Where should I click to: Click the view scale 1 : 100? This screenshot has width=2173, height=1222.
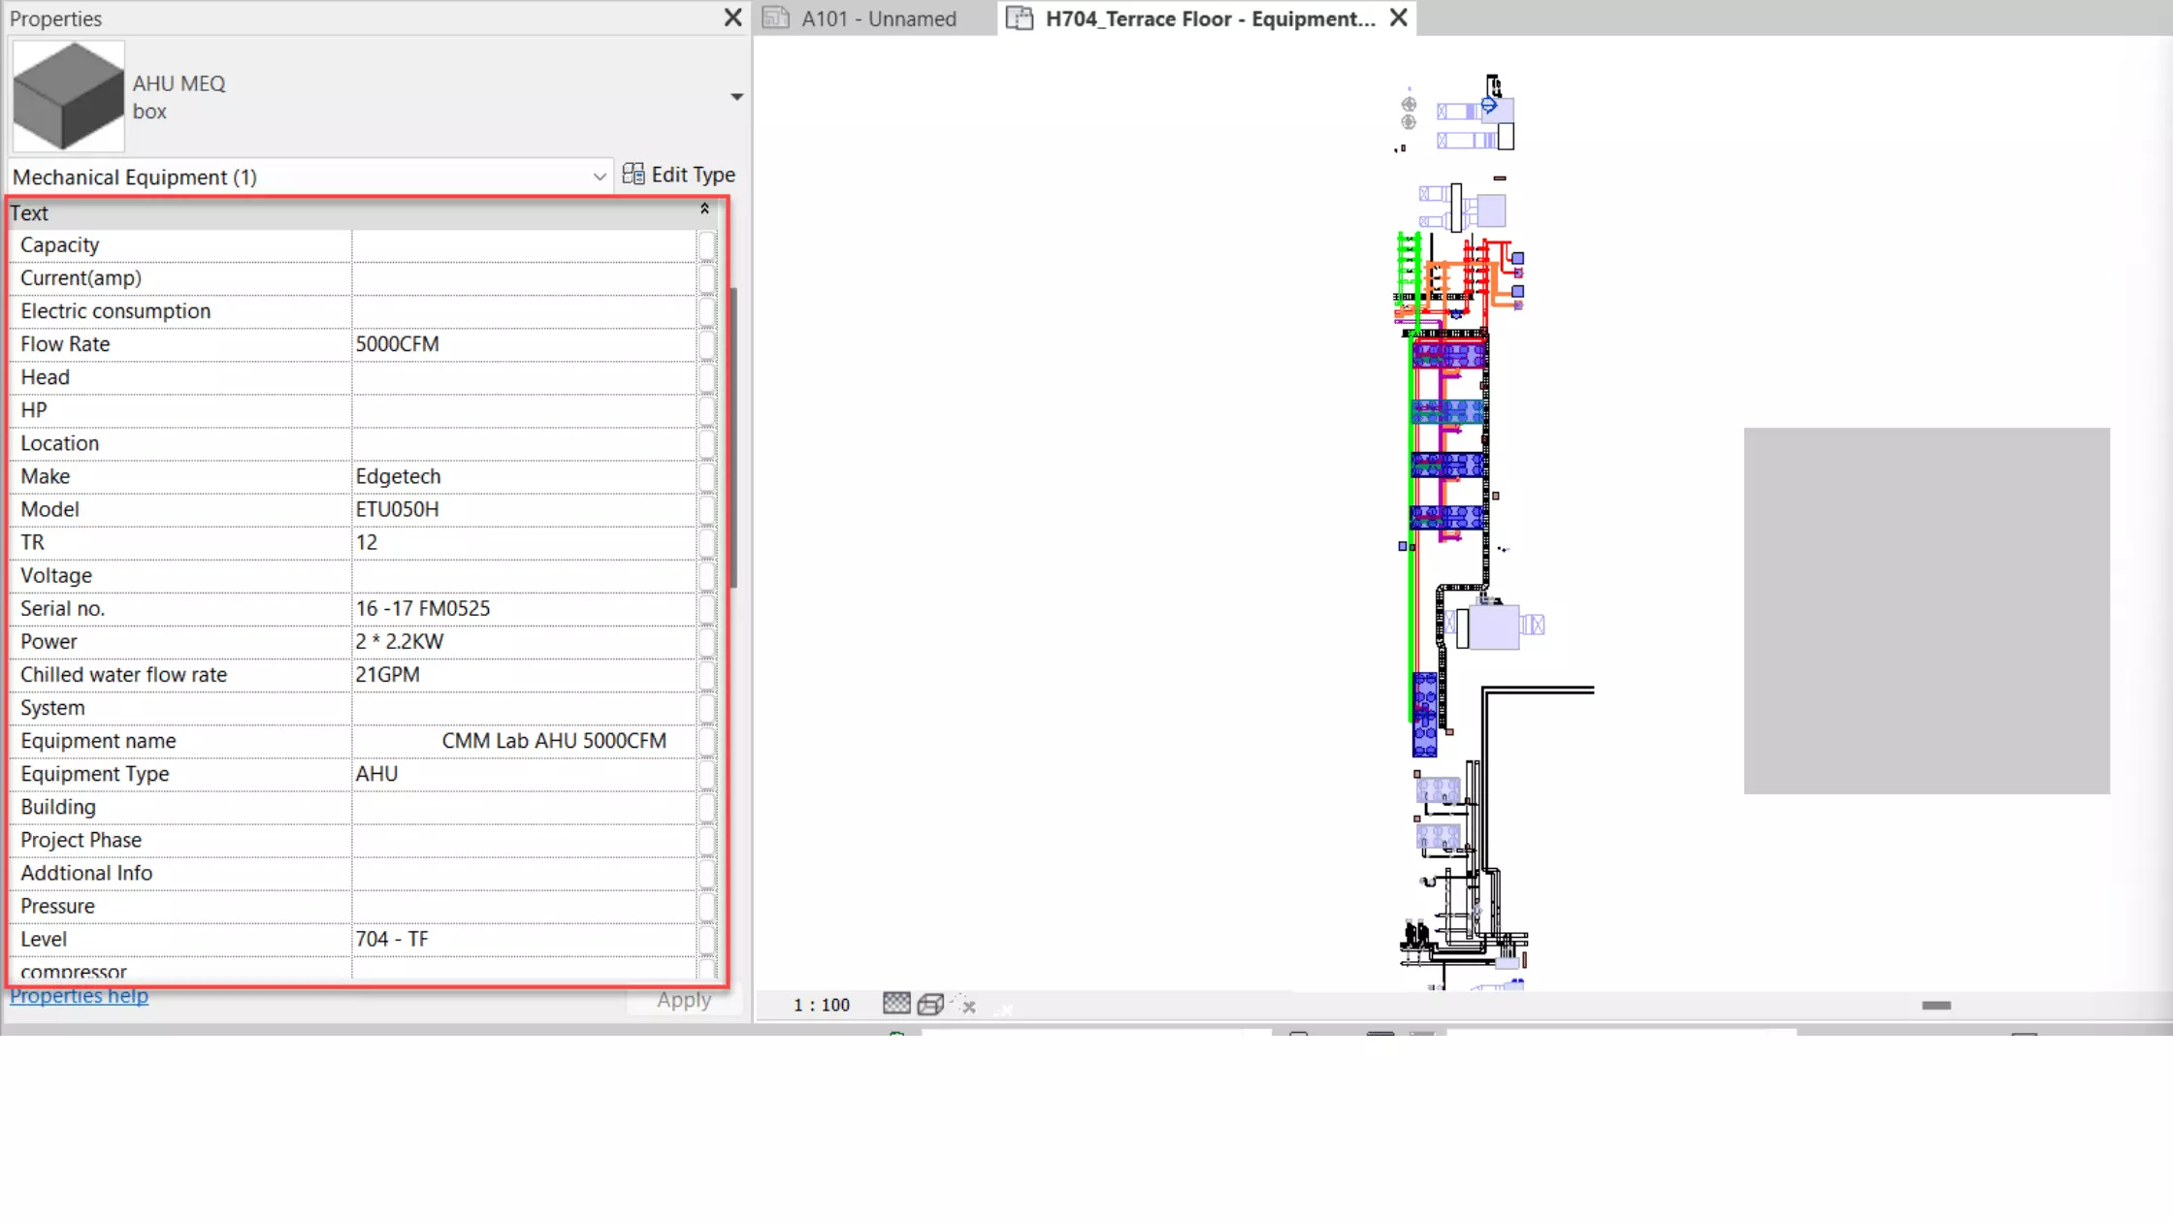click(x=821, y=1005)
